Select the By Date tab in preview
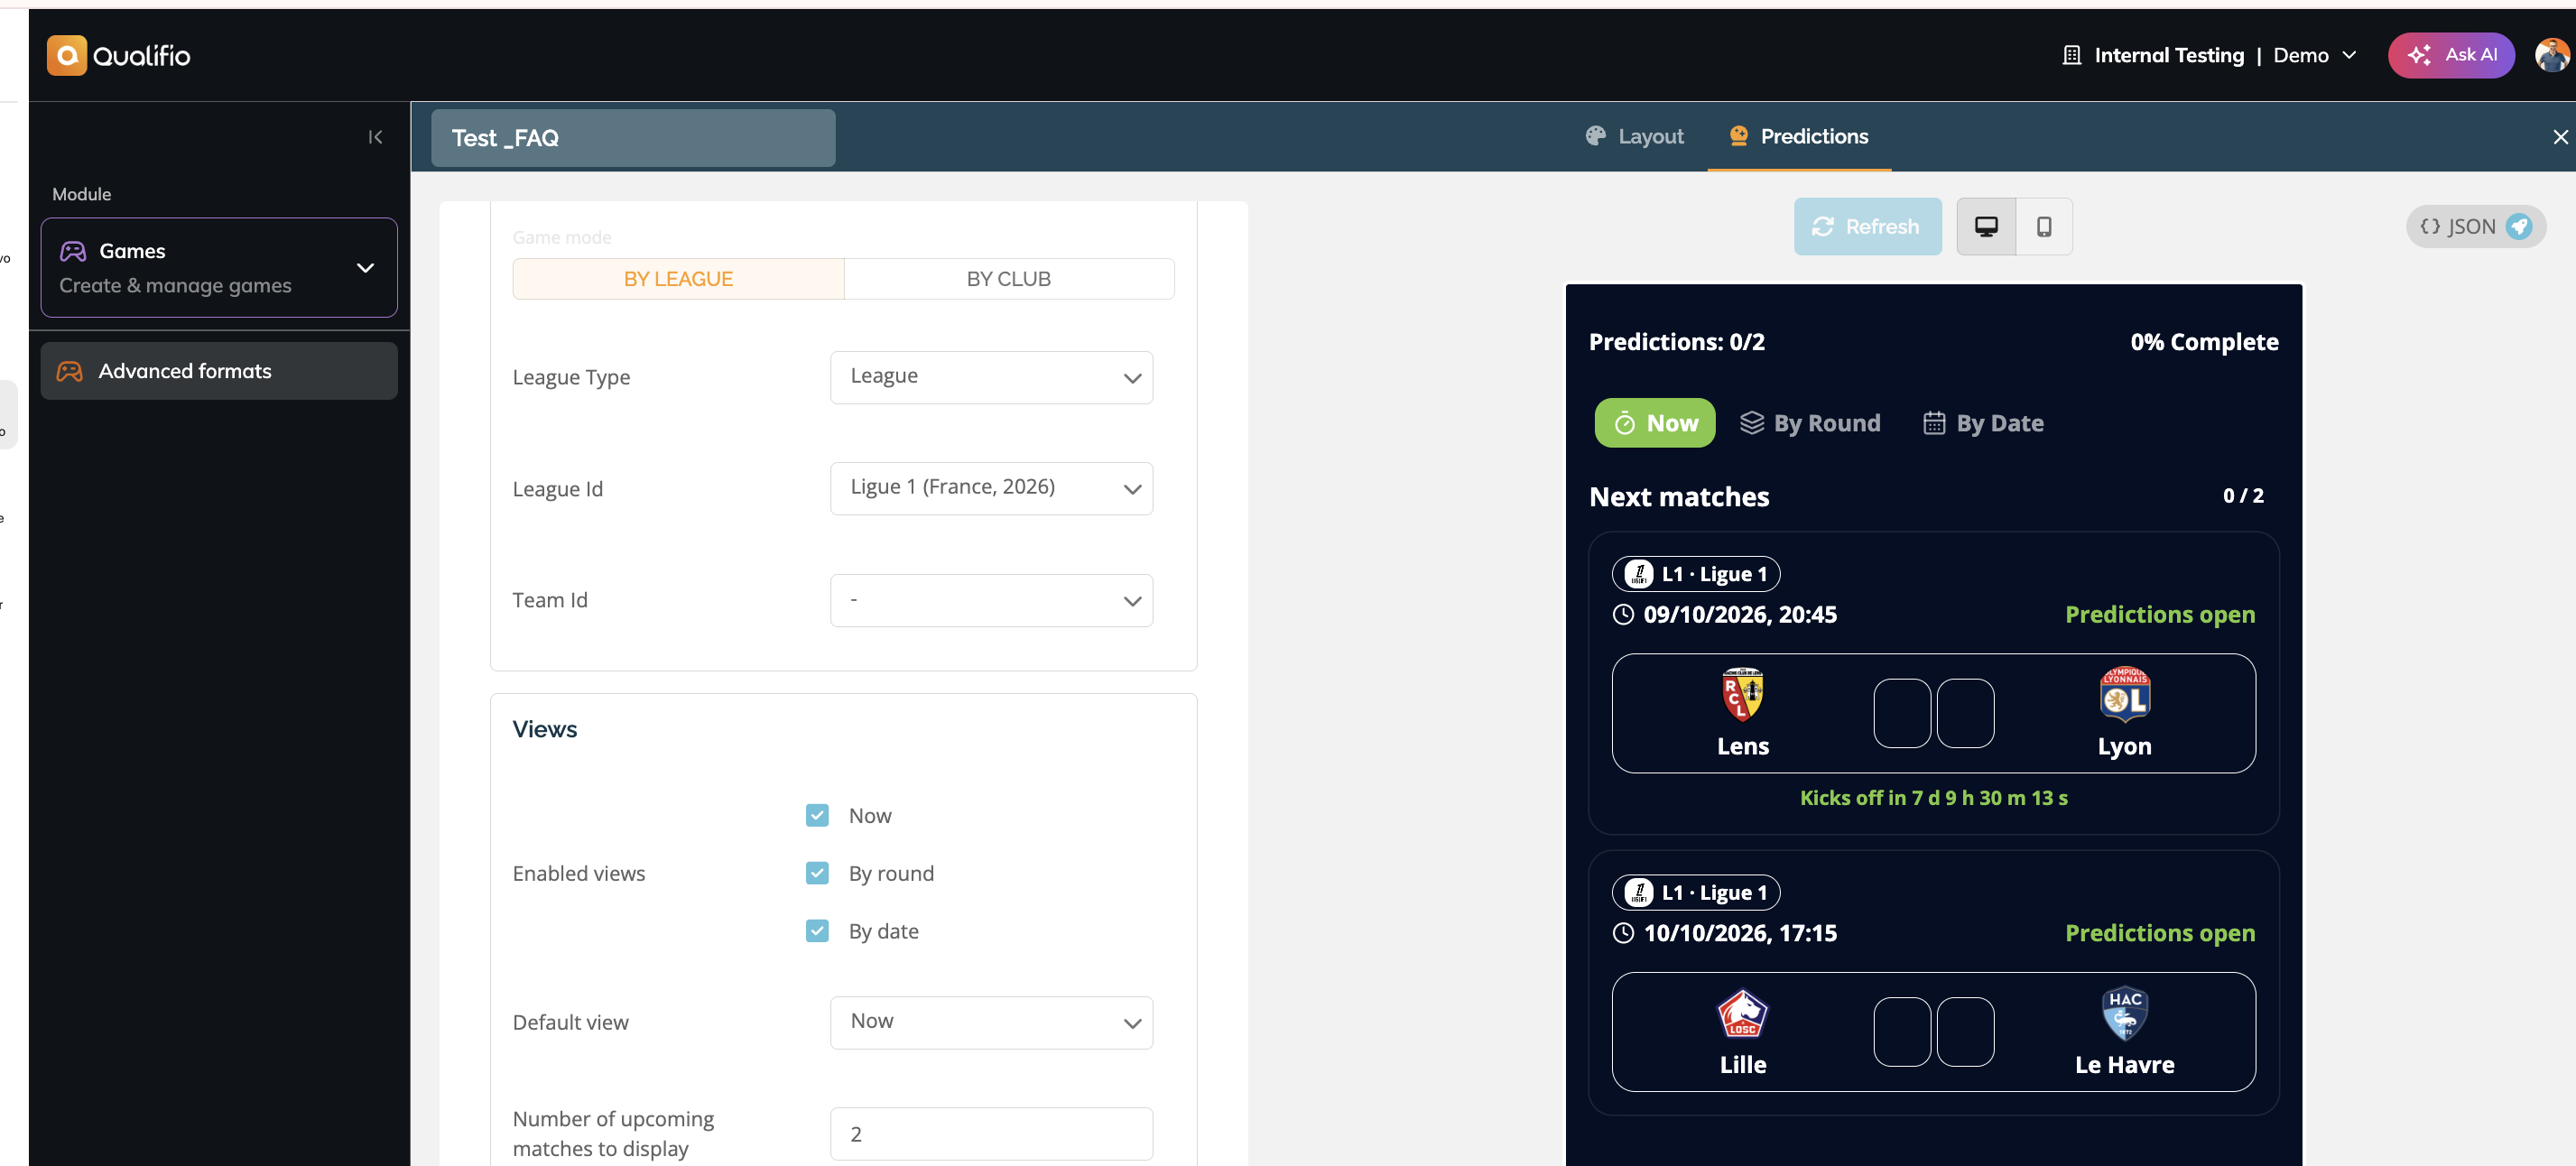Image resolution: width=2576 pixels, height=1166 pixels. [x=1983, y=423]
